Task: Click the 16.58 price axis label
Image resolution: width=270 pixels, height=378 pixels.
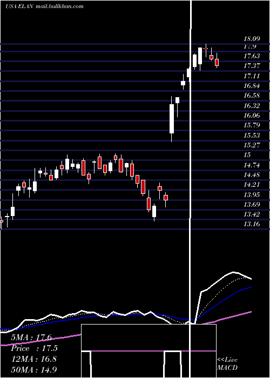Action: 252,96
